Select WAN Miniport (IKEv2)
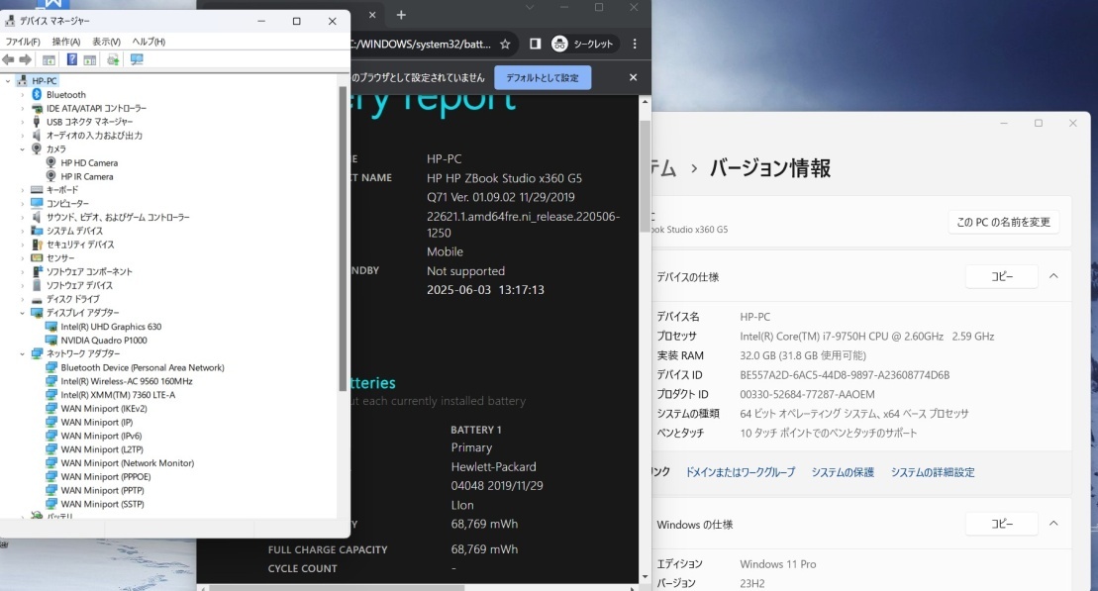Screen dimensions: 1098x591 pos(104,409)
